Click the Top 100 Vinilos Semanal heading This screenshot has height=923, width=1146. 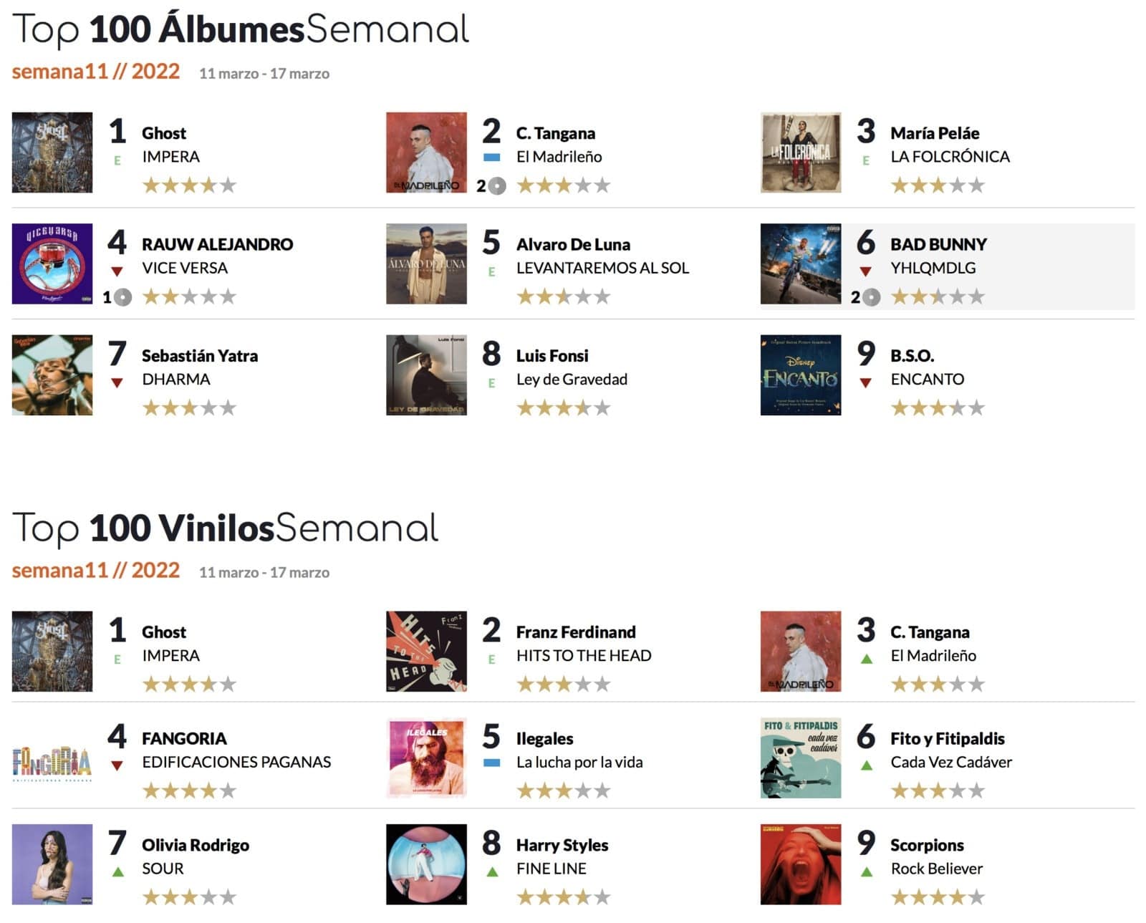pos(226,528)
